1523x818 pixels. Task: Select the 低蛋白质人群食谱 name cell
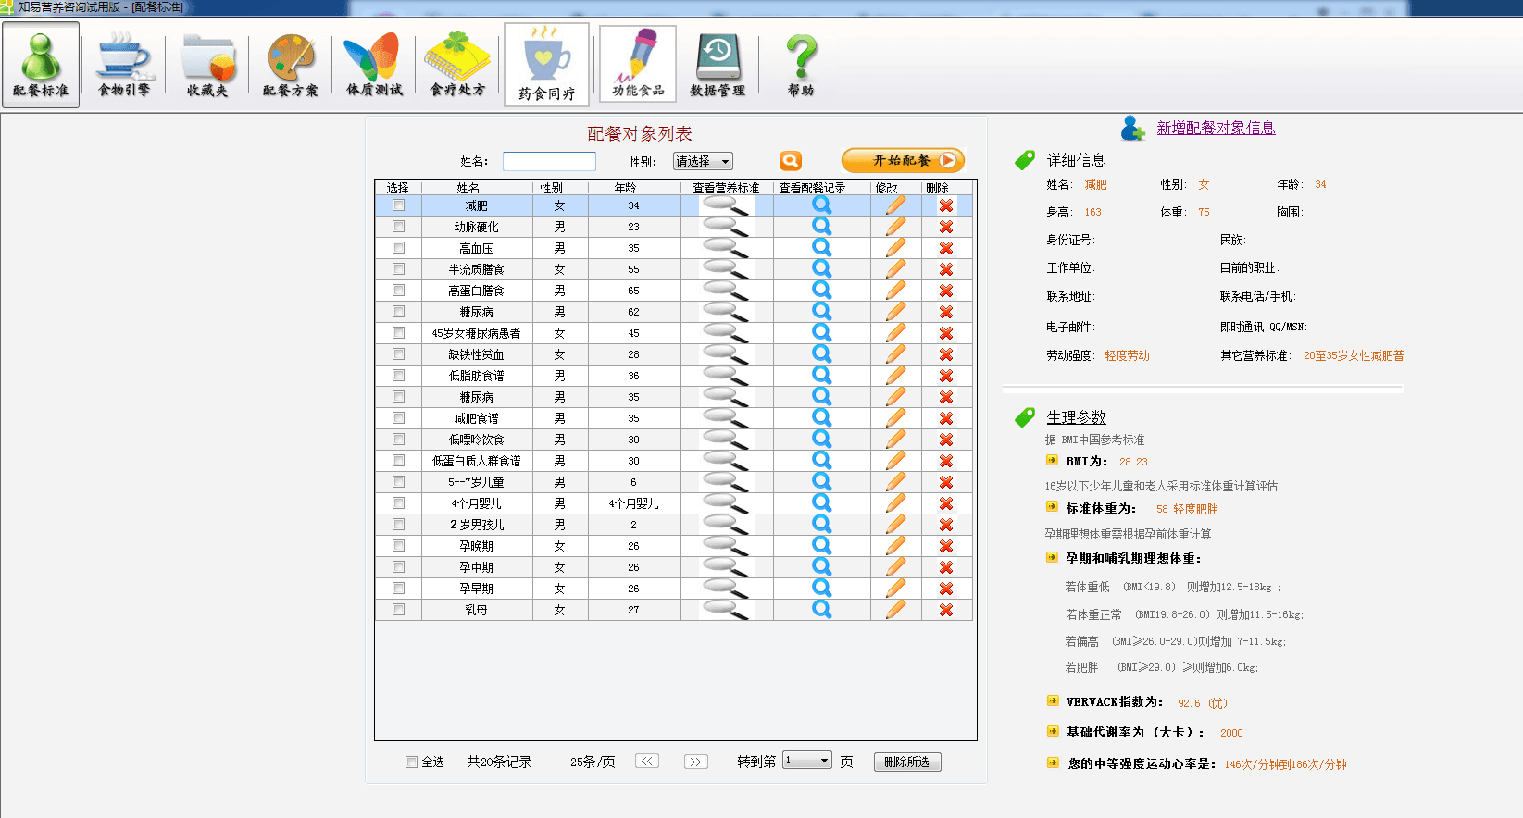(x=477, y=461)
